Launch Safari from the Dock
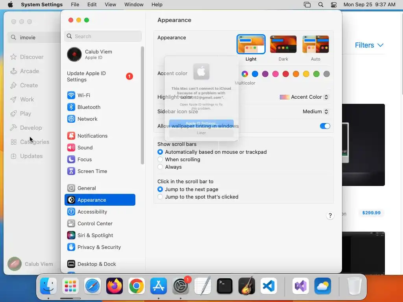This screenshot has height=302, width=403. tap(92, 286)
